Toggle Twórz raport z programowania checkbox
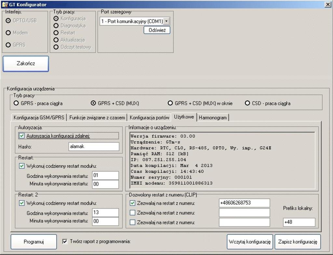This screenshot has width=333, height=255. click(65, 242)
